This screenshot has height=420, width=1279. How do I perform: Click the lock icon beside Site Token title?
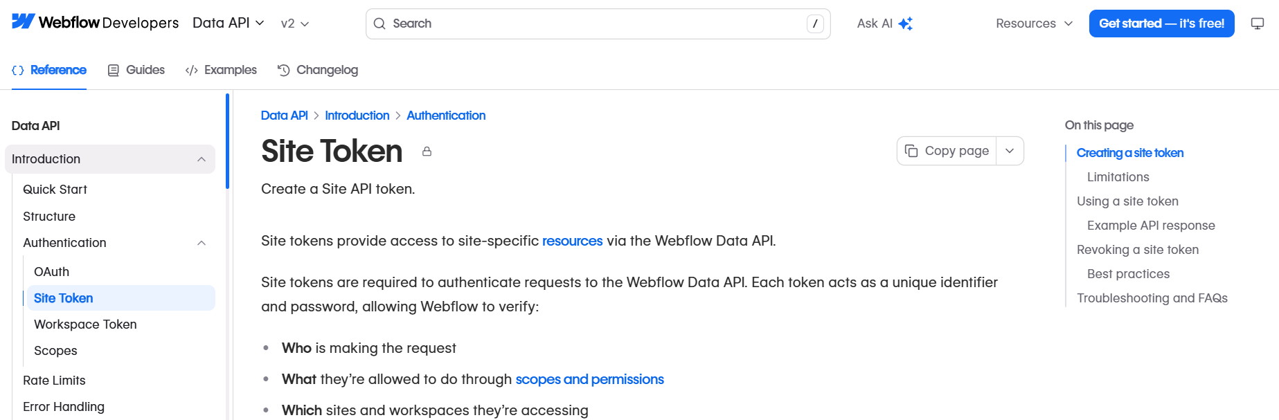click(x=427, y=152)
